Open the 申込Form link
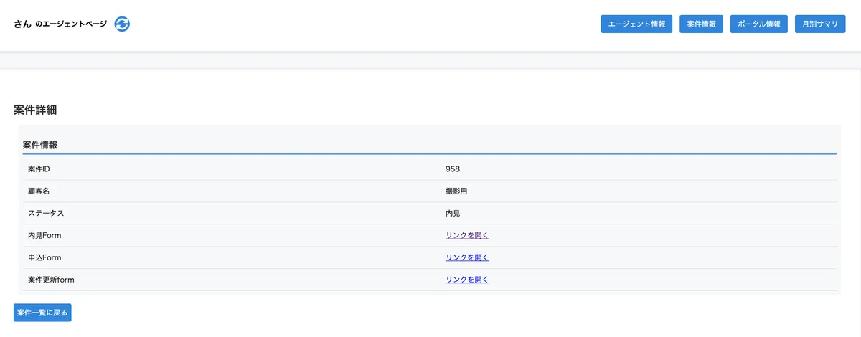Viewport: 861px width, 337px height. [x=467, y=257]
